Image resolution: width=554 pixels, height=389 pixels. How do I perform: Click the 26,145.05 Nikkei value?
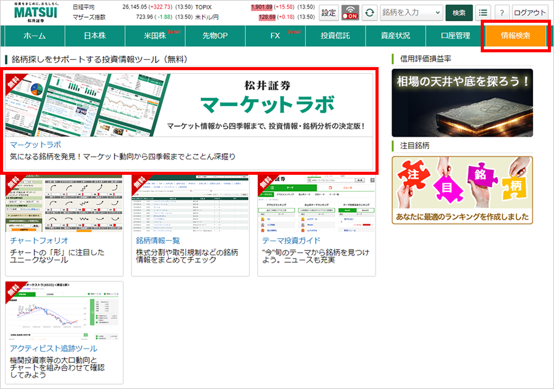pos(134,7)
